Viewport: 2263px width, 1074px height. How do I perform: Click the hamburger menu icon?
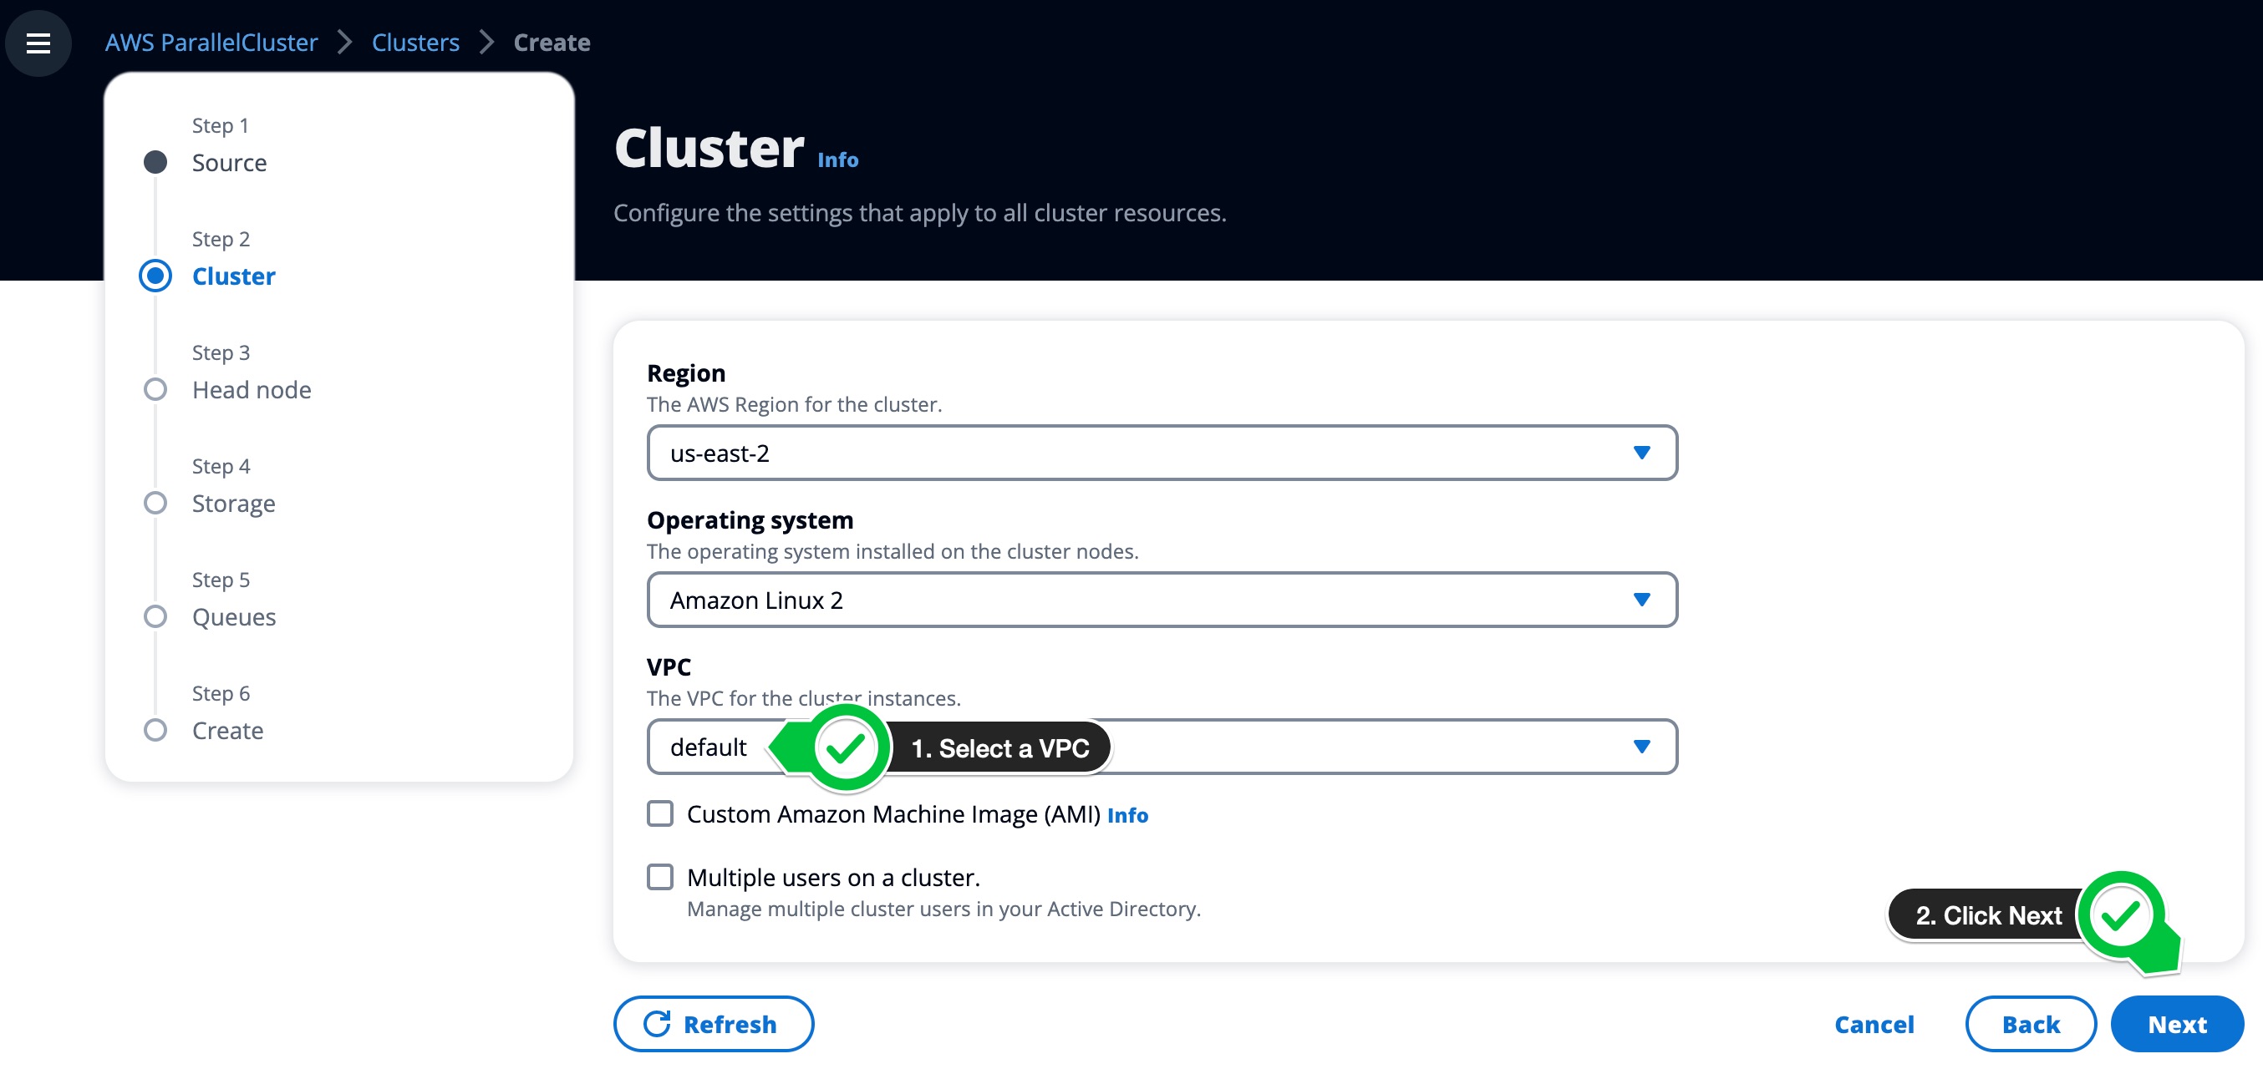click(x=39, y=40)
